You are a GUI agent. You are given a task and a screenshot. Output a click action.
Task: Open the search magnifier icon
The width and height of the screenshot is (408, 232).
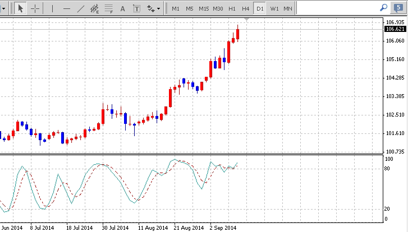[383, 8]
